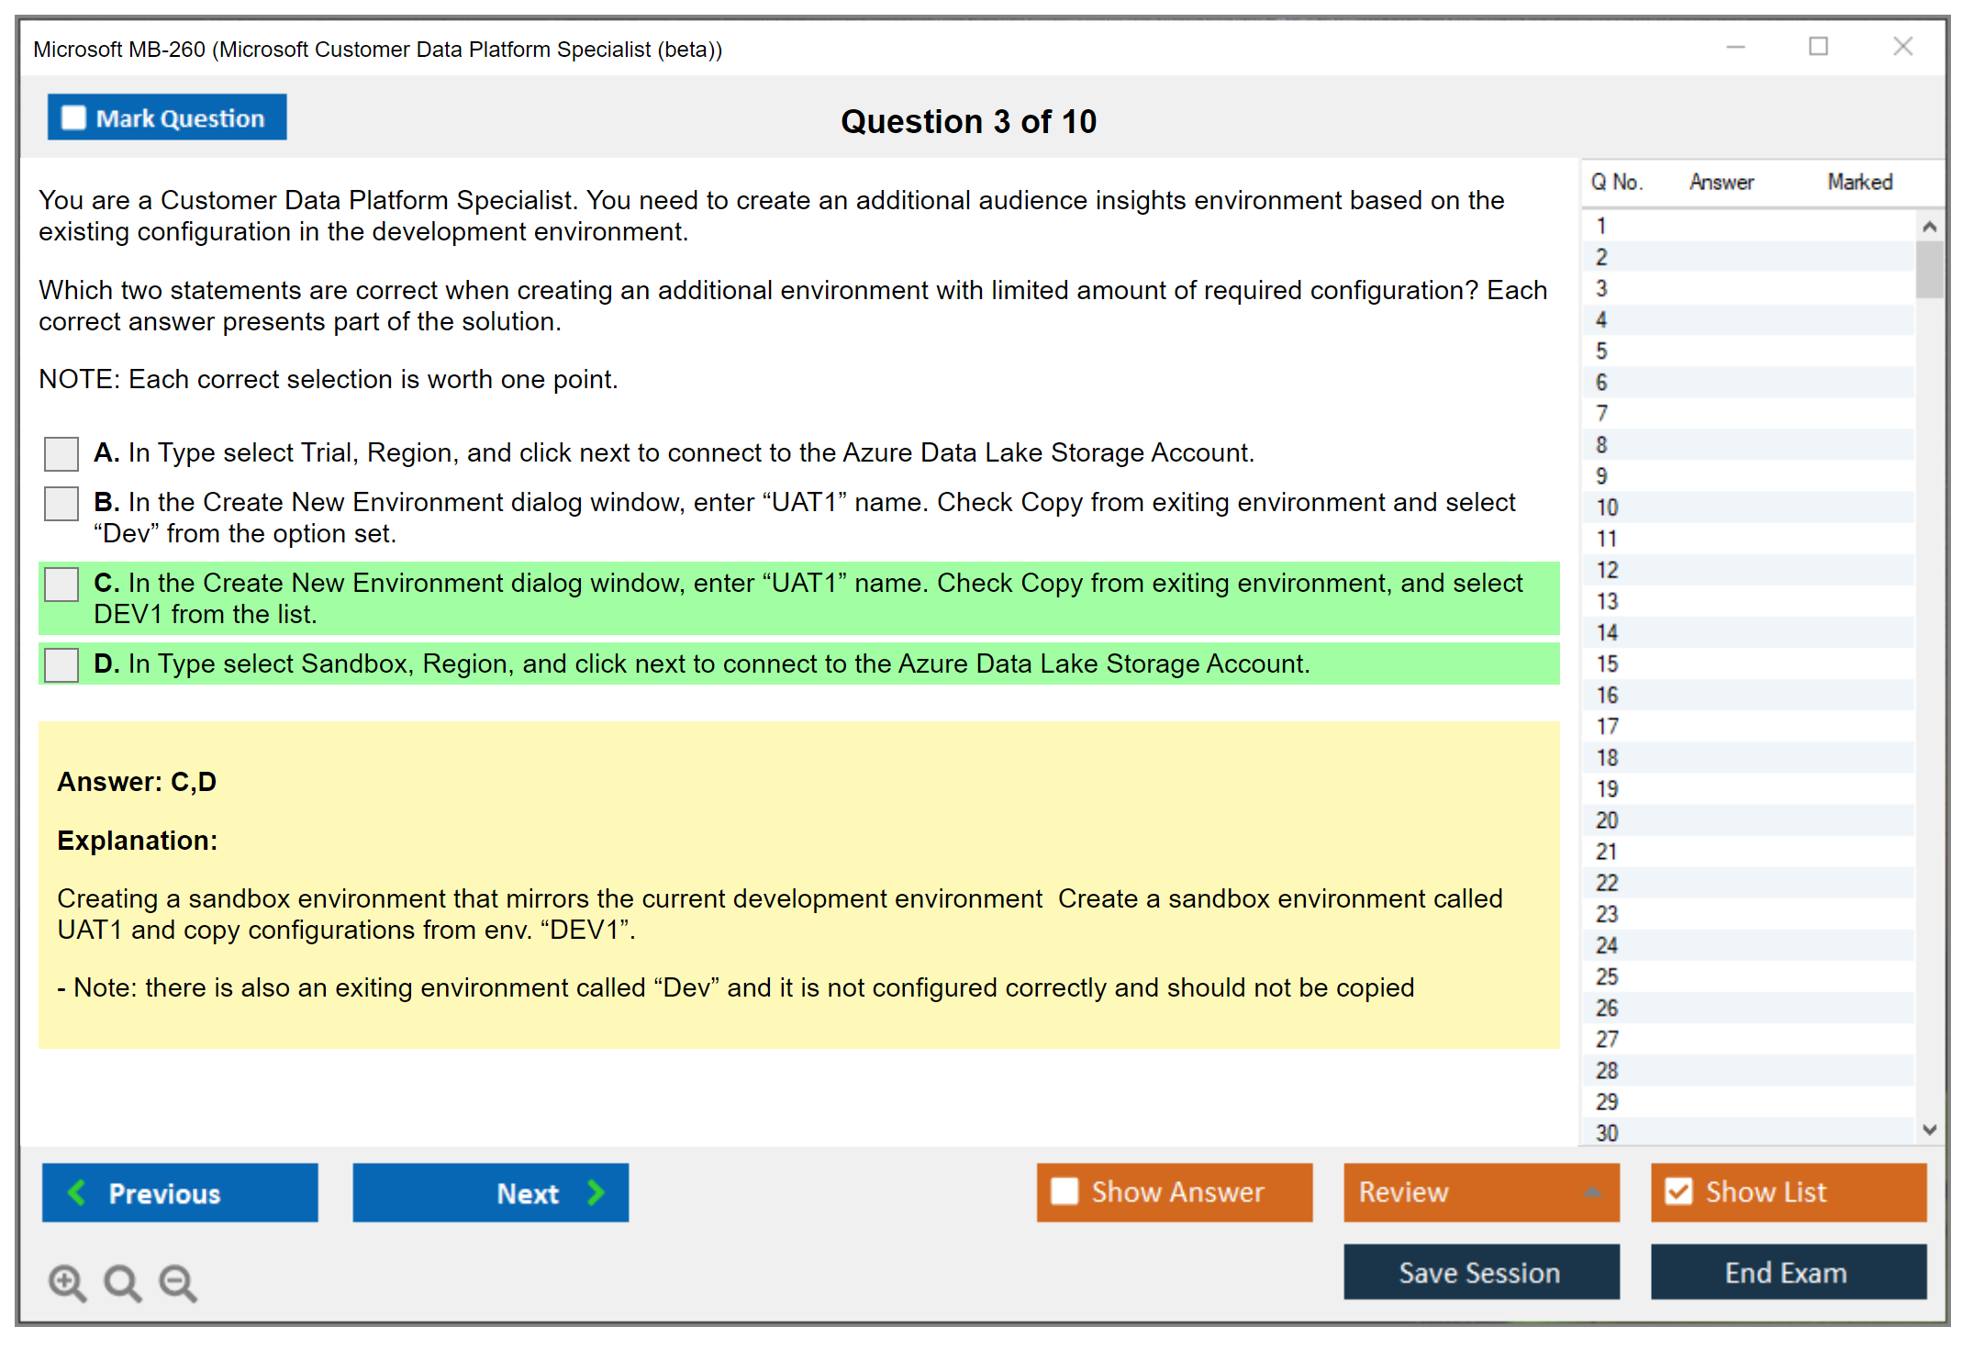The width and height of the screenshot is (1973, 1349).
Task: Click the zoom in magnifier icon
Action: pos(67,1283)
